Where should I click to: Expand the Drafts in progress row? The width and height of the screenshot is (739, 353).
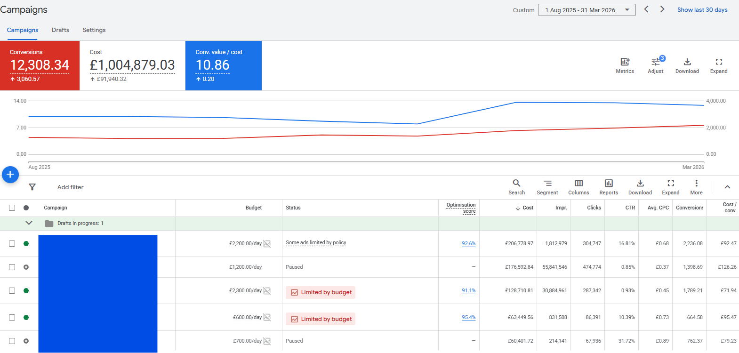[29, 223]
